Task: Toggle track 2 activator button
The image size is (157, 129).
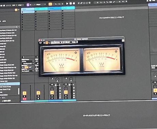Action: click(x=38, y=93)
